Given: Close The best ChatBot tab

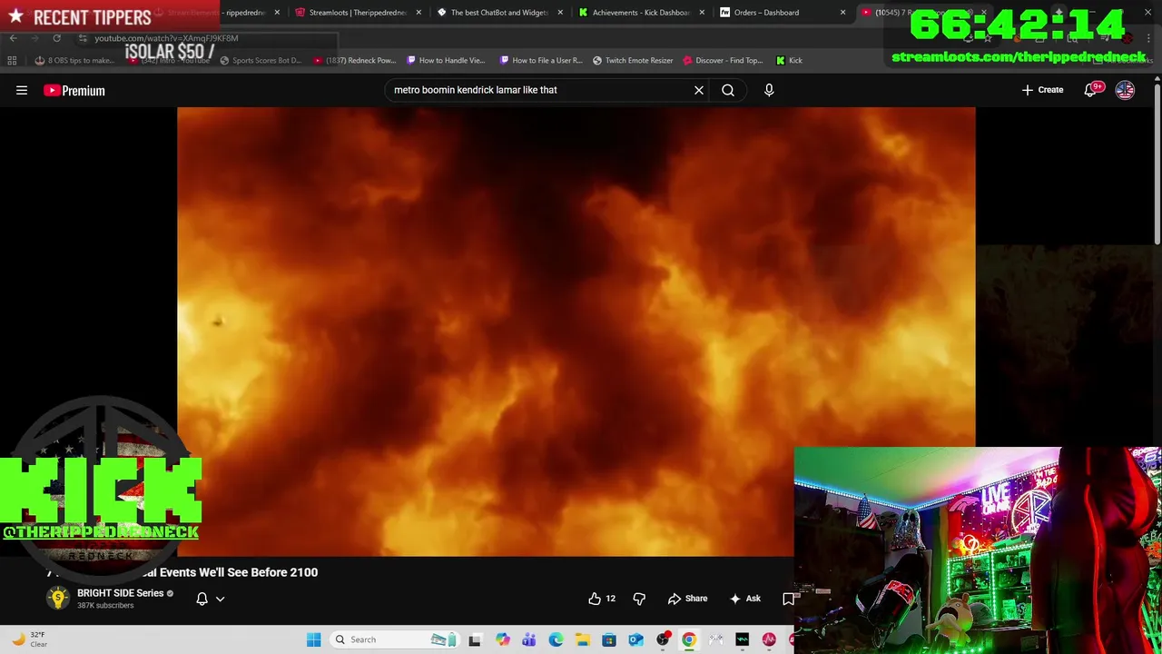Looking at the screenshot, I should pyautogui.click(x=560, y=13).
